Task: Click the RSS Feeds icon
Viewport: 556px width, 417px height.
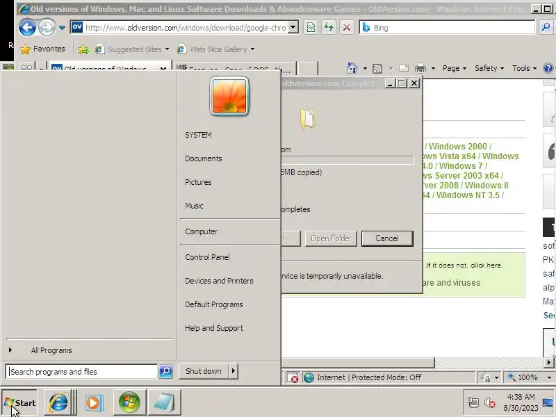Action: 377,68
